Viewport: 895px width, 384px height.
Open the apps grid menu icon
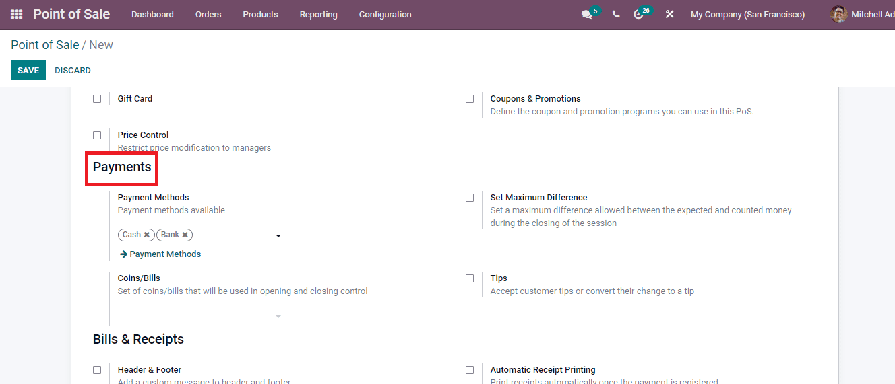point(16,14)
